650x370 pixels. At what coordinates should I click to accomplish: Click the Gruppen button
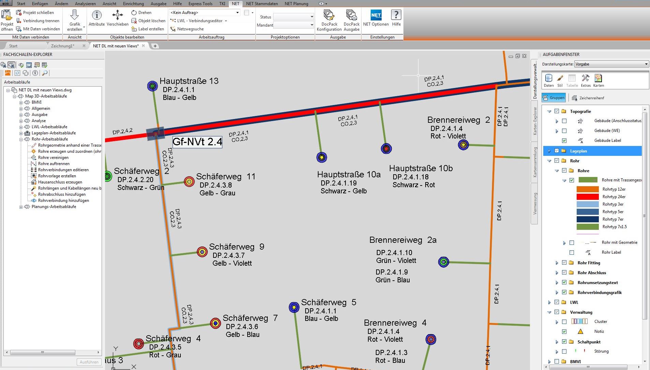click(554, 98)
